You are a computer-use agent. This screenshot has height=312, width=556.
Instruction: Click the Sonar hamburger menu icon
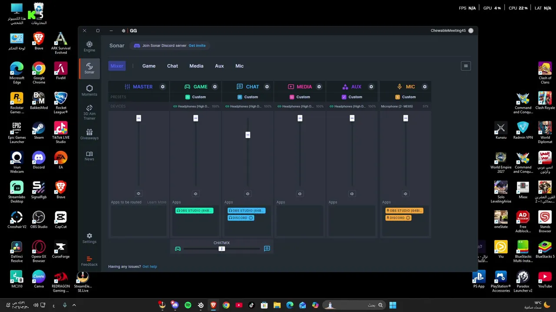pos(466,66)
